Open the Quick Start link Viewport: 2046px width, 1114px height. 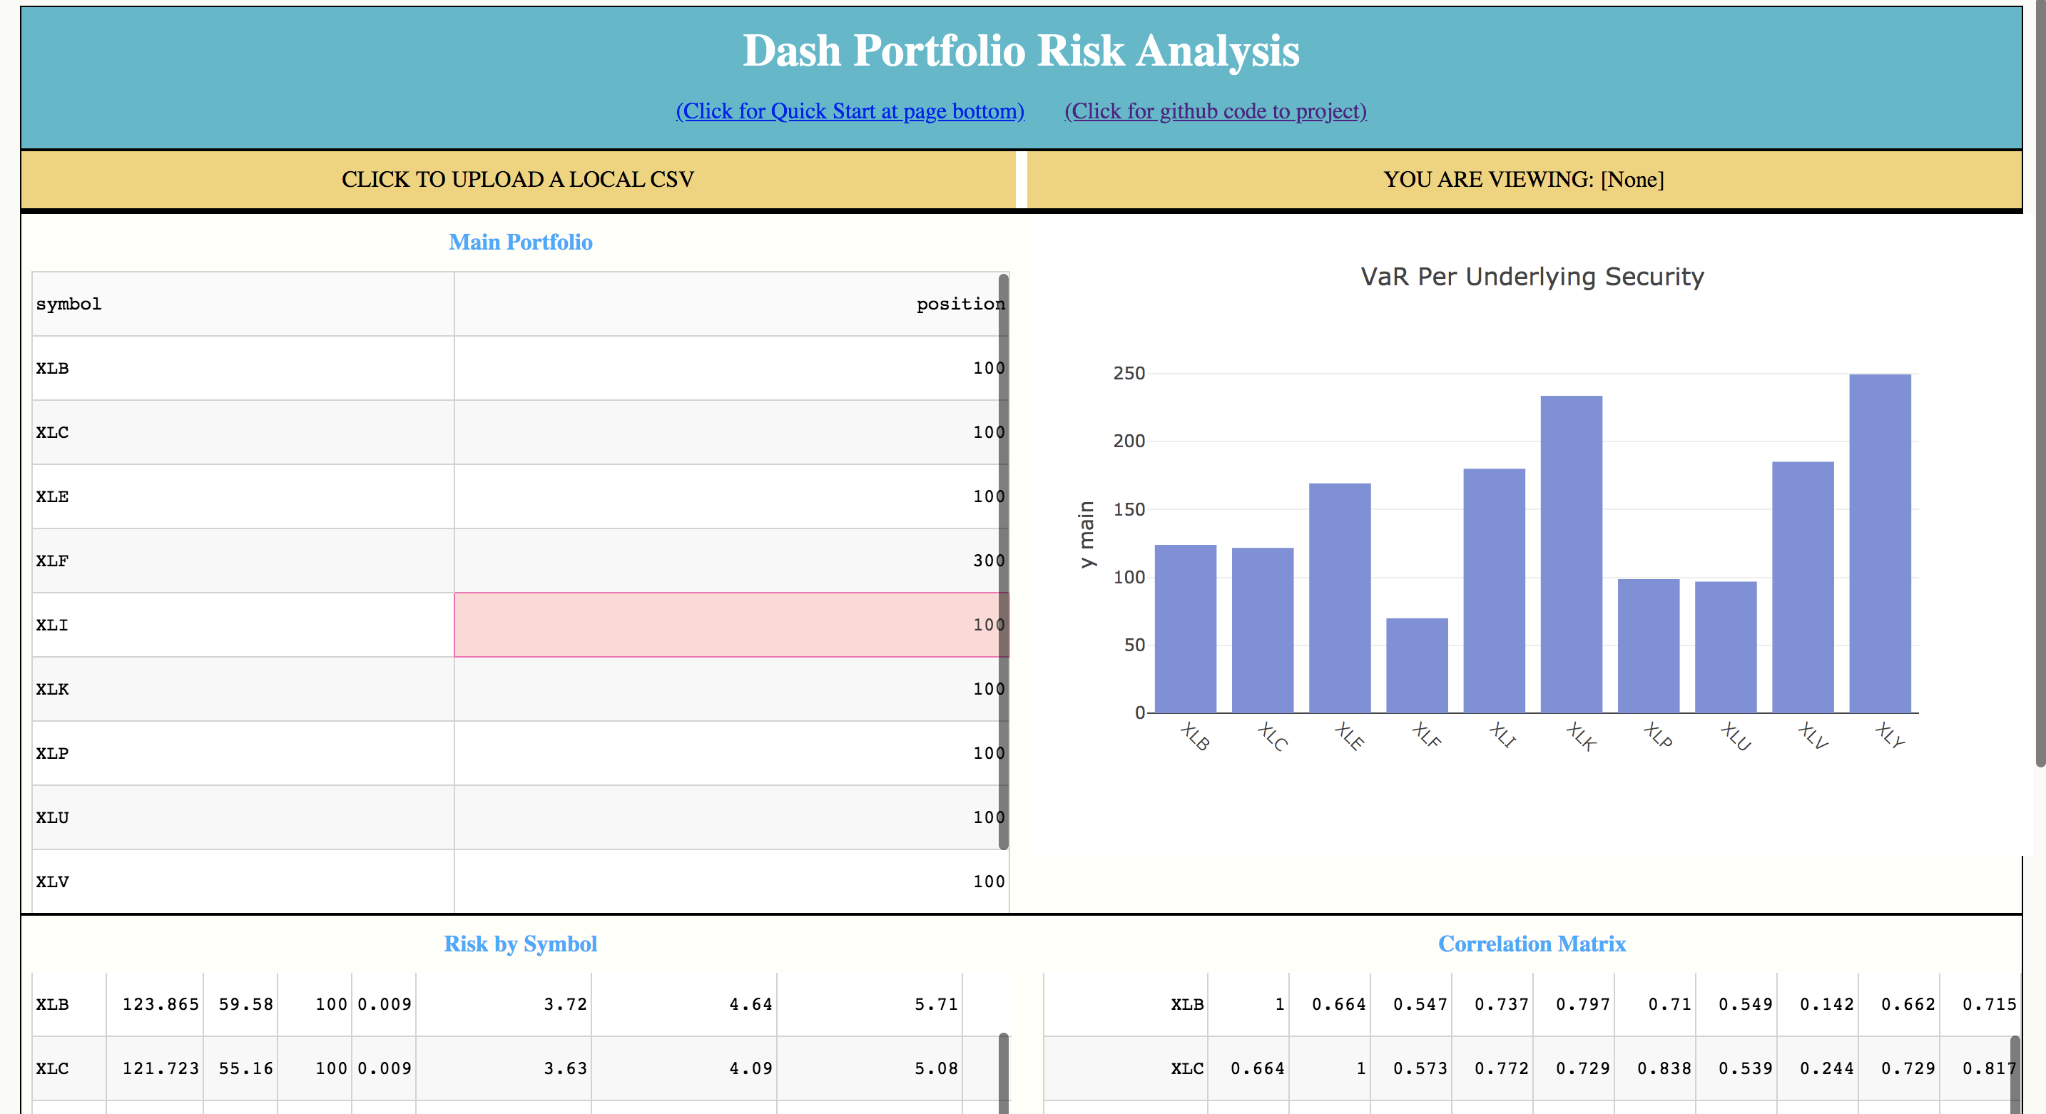click(849, 111)
